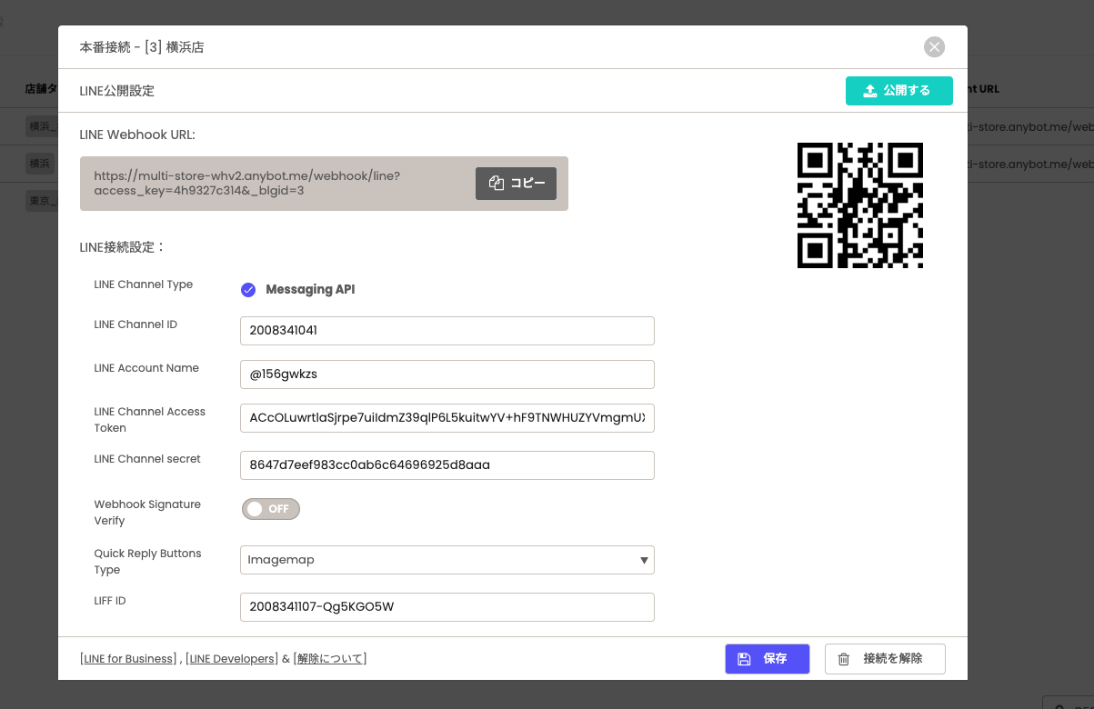The height and width of the screenshot is (709, 1094).
Task: Open the LINE Developers link
Action: click(x=232, y=659)
